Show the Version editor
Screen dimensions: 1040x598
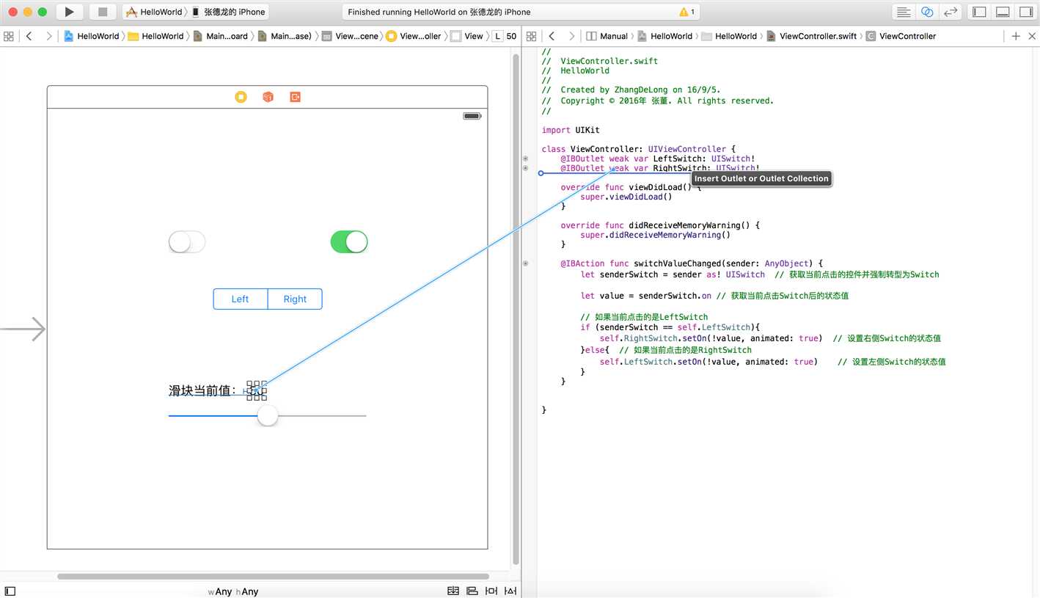coord(951,12)
